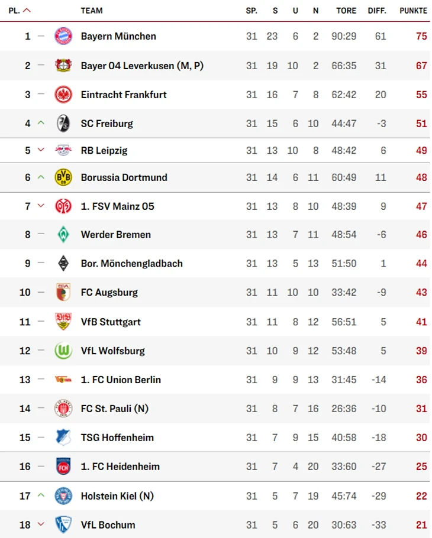The image size is (432, 538).
Task: Click the Werder Bremen green diamond logo
Action: coord(63,235)
